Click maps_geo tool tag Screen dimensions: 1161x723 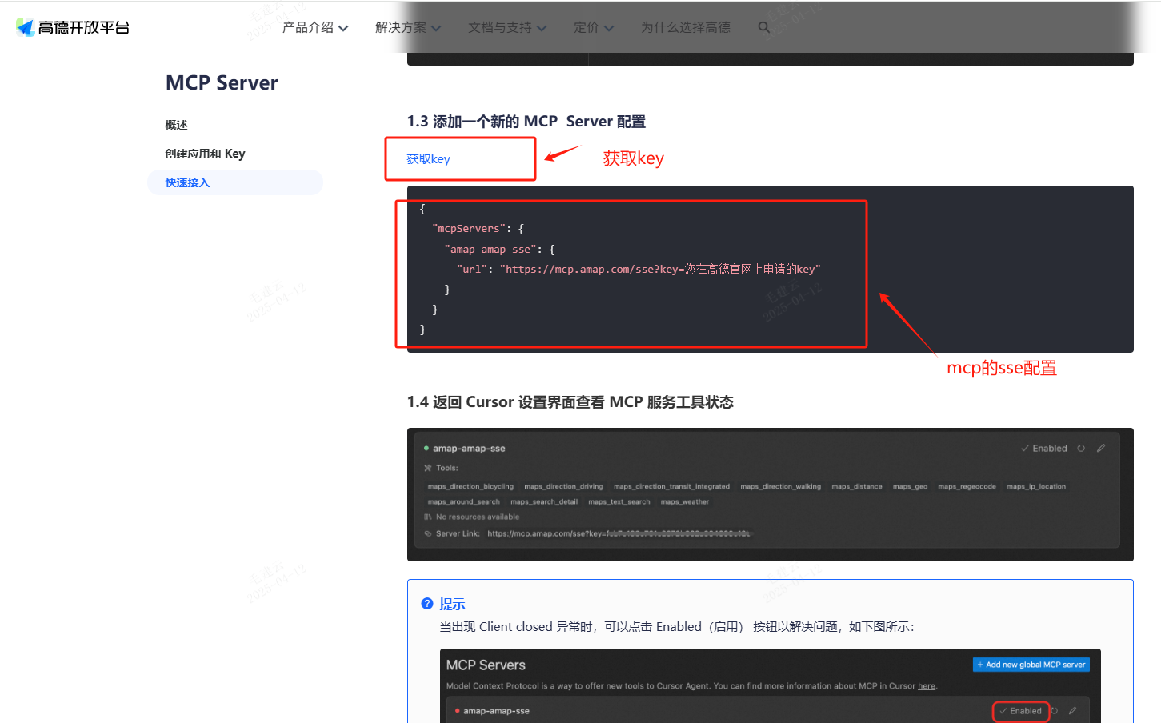click(910, 486)
